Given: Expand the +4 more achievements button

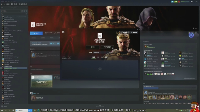Looking at the screenshot, I should [194, 97].
